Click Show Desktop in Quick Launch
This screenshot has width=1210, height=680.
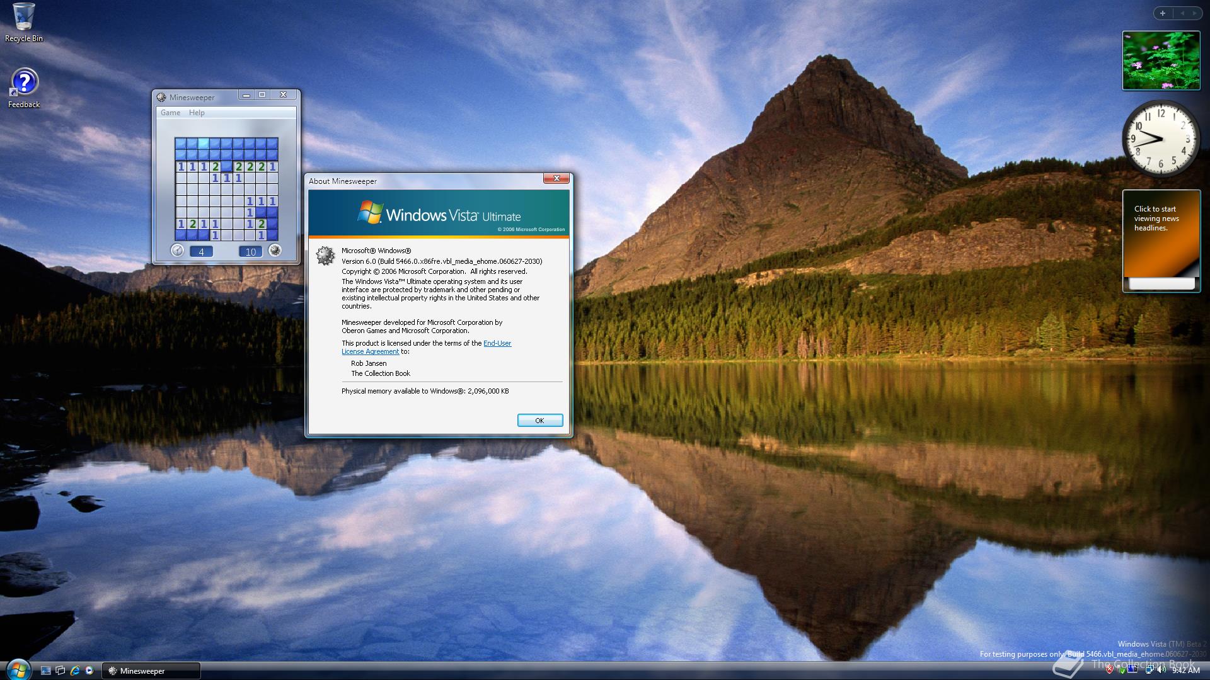46,671
